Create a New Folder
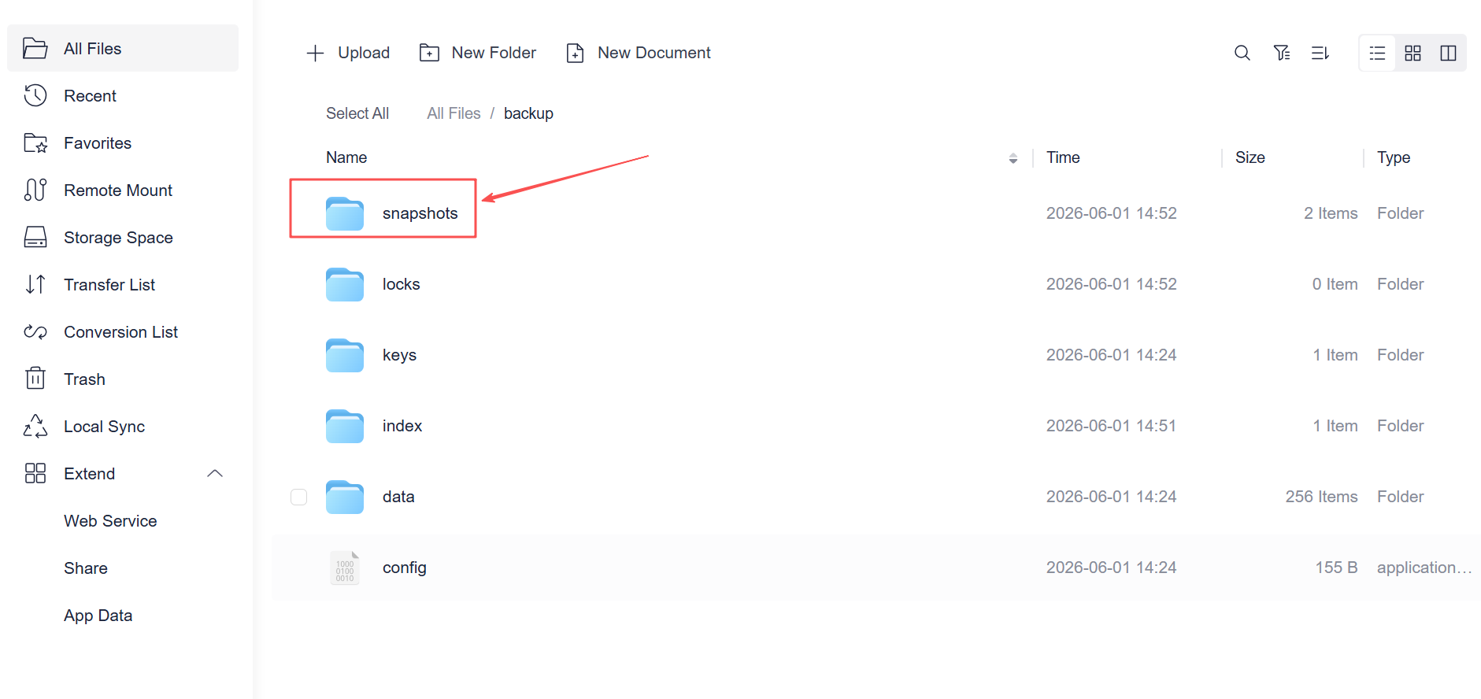Viewport: 1481px width, 699px height. (478, 53)
